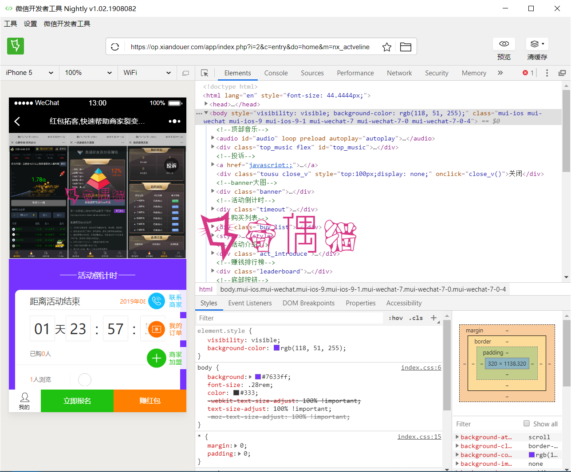Screen dimensions: 571x472
Task: Expand computed background-color property
Action: pyautogui.click(x=457, y=455)
